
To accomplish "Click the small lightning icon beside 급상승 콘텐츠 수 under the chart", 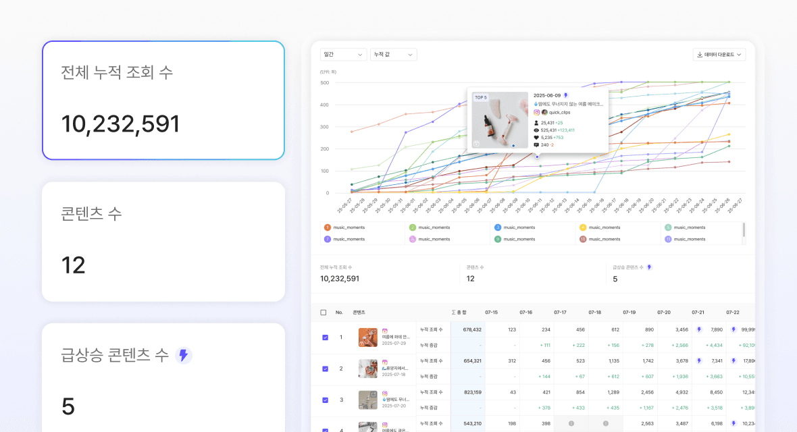I will [x=649, y=267].
